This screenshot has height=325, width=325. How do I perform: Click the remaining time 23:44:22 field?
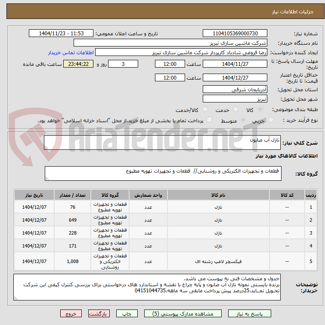point(78,64)
